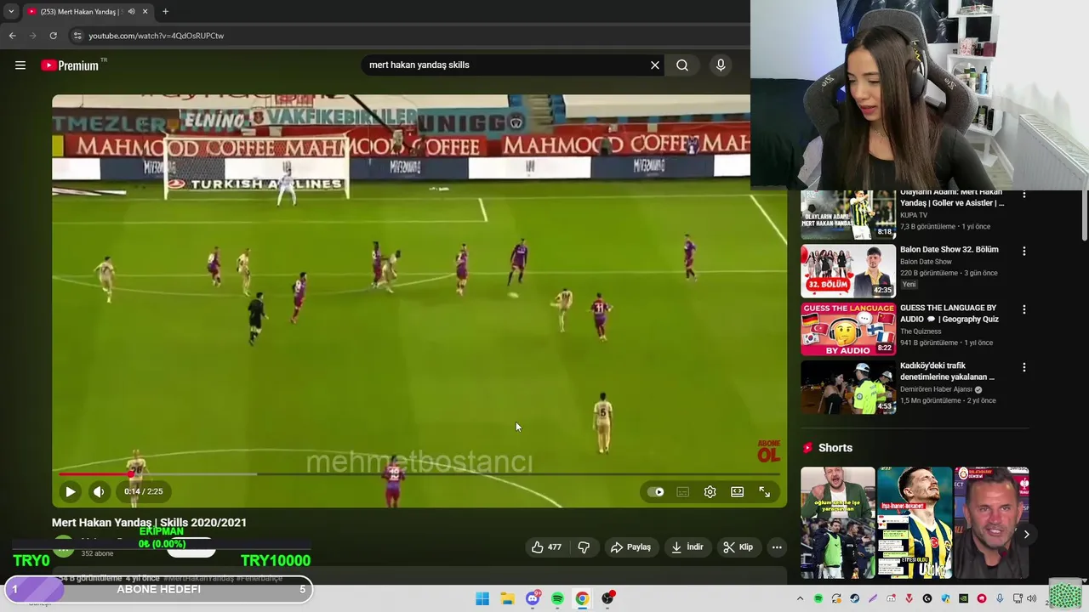Open the ABONE OL watermark in video
The width and height of the screenshot is (1089, 612).
point(768,451)
